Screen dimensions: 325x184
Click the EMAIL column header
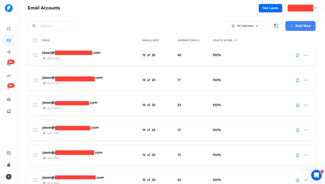46,40
